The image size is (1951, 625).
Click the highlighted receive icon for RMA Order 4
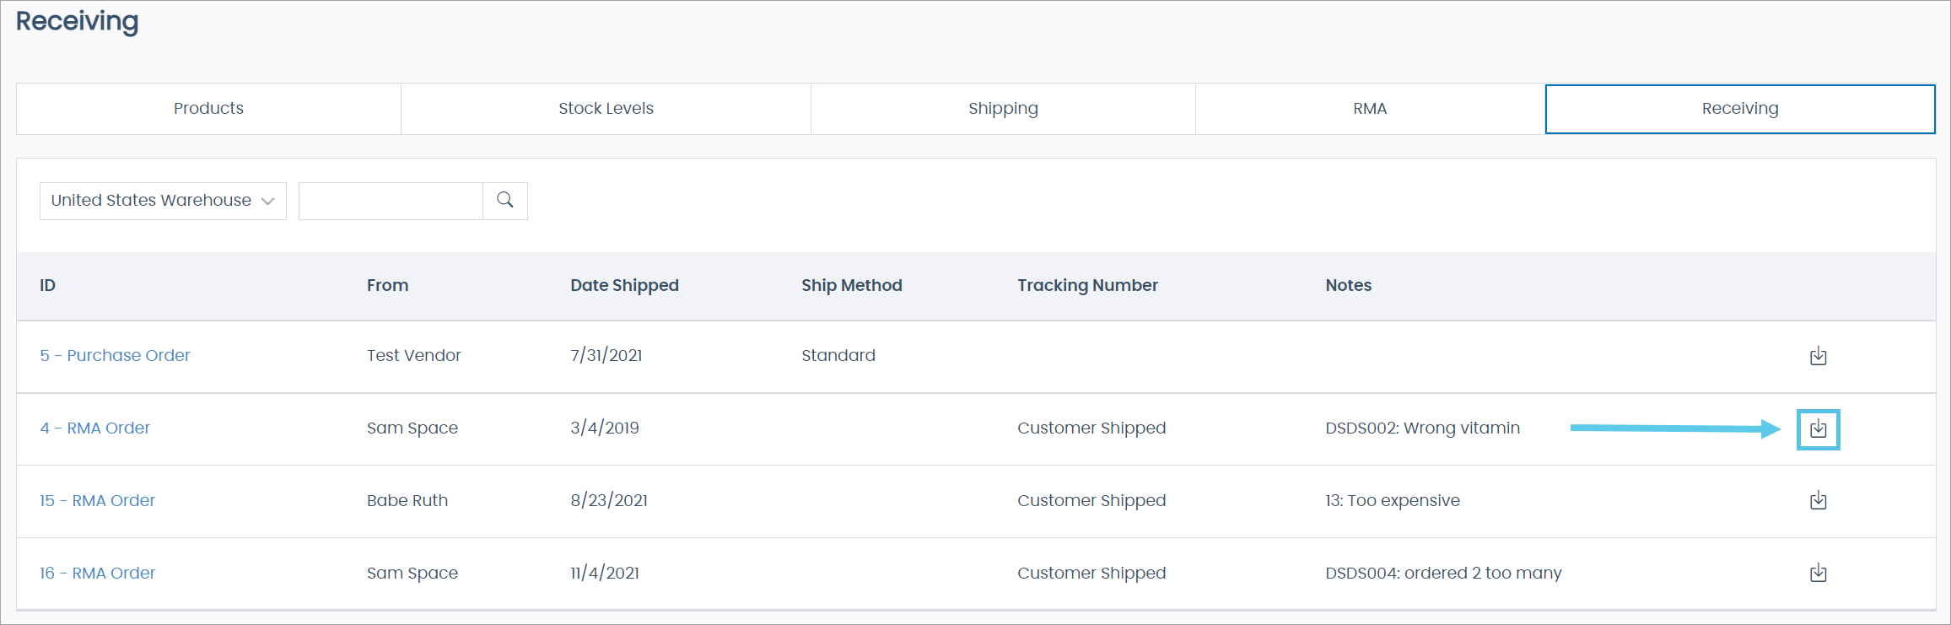pyautogui.click(x=1818, y=429)
